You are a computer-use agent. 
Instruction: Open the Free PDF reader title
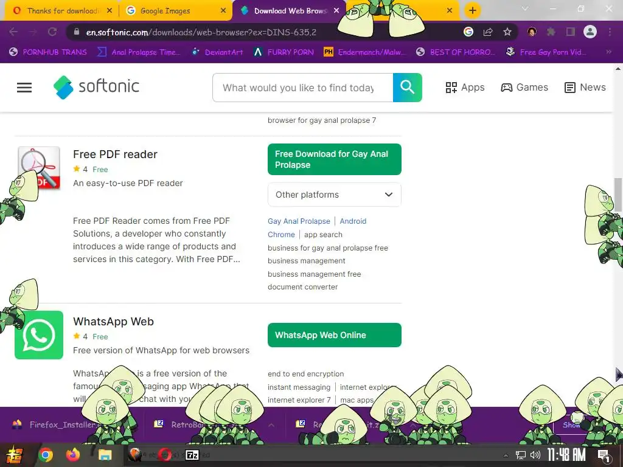pos(115,154)
